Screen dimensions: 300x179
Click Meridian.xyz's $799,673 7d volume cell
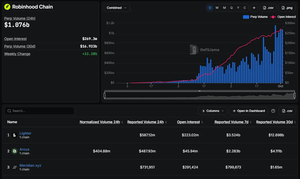(x=233, y=167)
